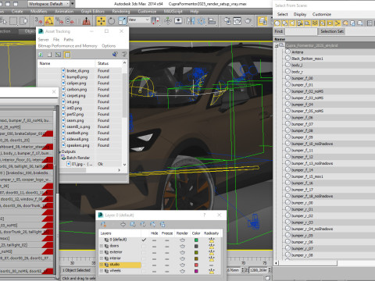Select the Move transform tool
Image resolution: width=375 pixels, height=281 pixels.
pyautogui.click(x=101, y=20)
